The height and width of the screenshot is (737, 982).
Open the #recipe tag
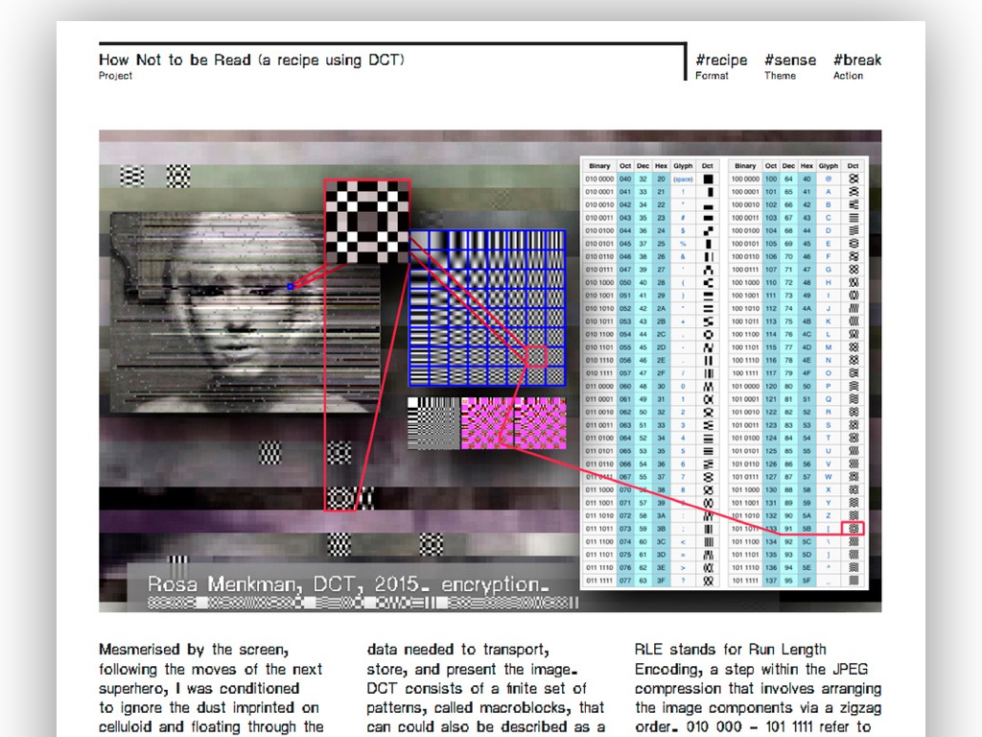[721, 60]
